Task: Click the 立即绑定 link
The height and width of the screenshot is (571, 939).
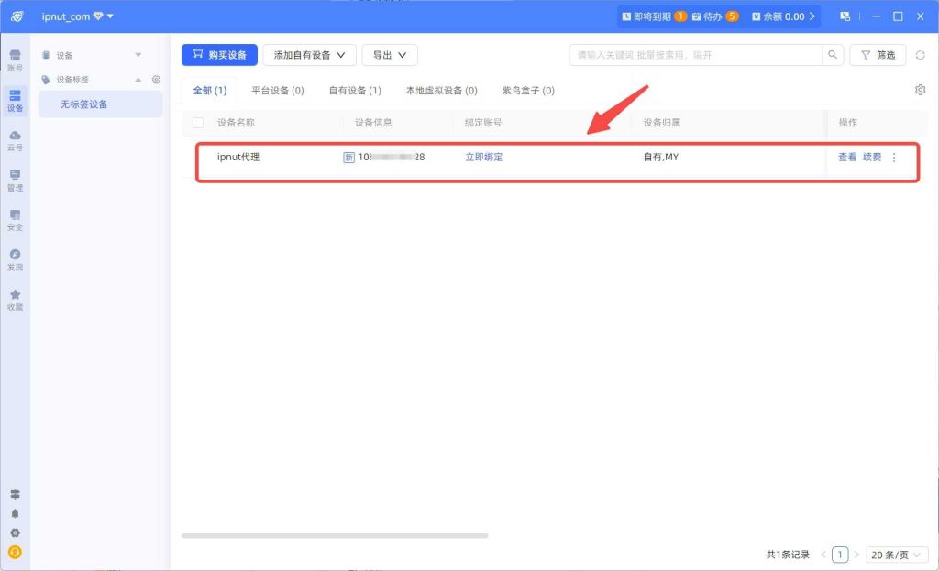Action: click(483, 158)
